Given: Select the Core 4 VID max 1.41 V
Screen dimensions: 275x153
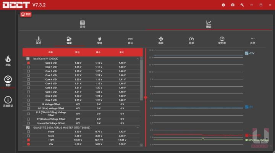Looking at the screenshot, I should 122,79.
